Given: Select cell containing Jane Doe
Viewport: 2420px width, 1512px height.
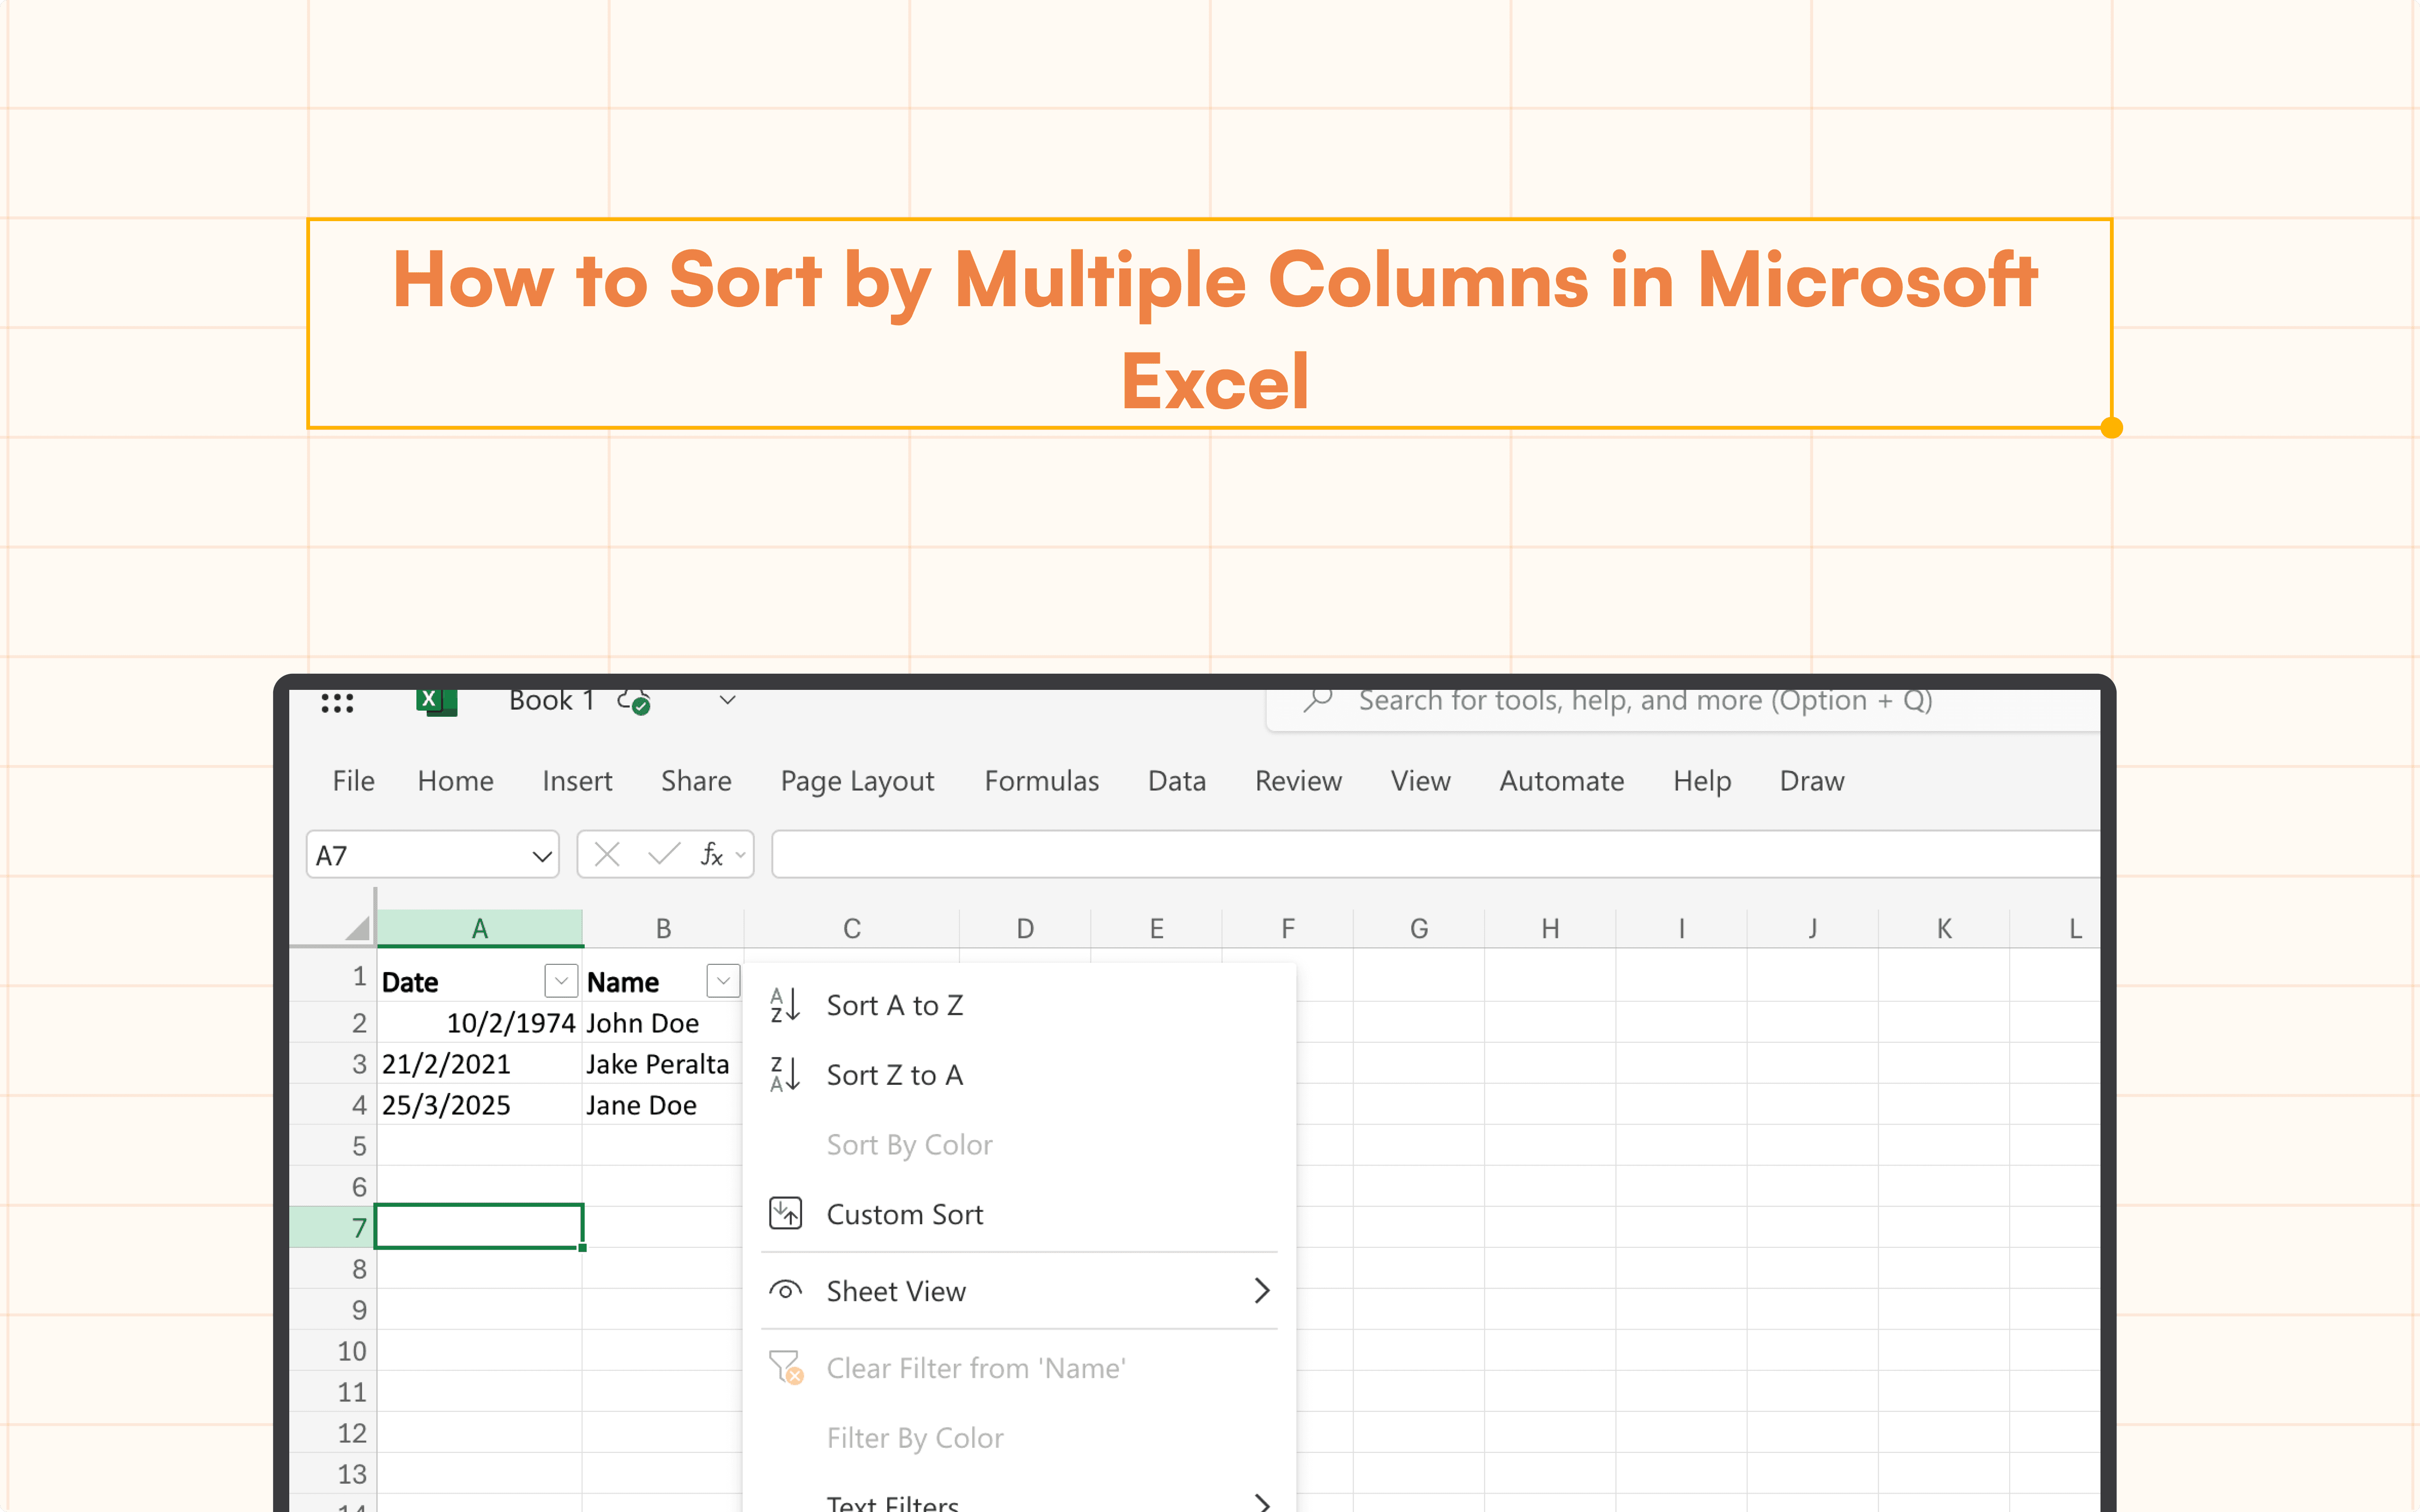Looking at the screenshot, I should (x=663, y=1105).
